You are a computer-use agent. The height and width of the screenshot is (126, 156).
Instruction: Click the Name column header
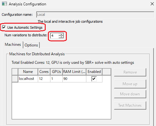pos(28,72)
